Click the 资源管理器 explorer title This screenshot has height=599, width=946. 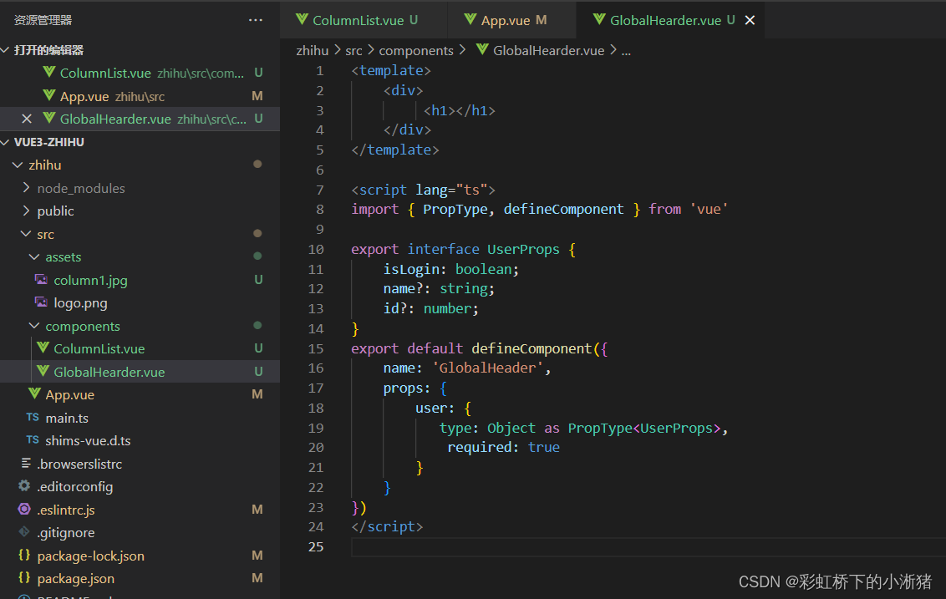[x=43, y=20]
